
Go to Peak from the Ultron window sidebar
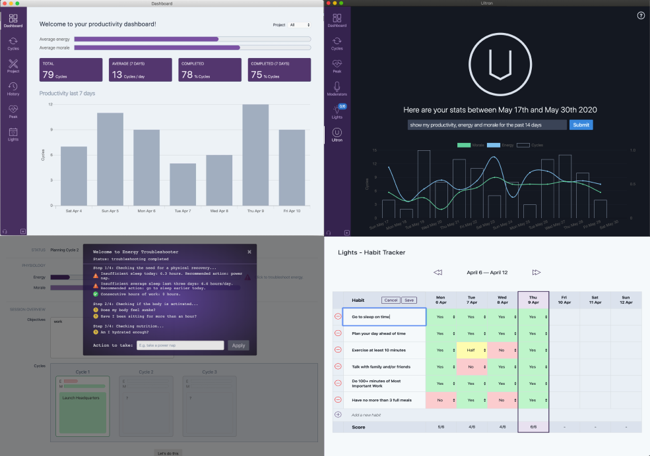click(337, 66)
